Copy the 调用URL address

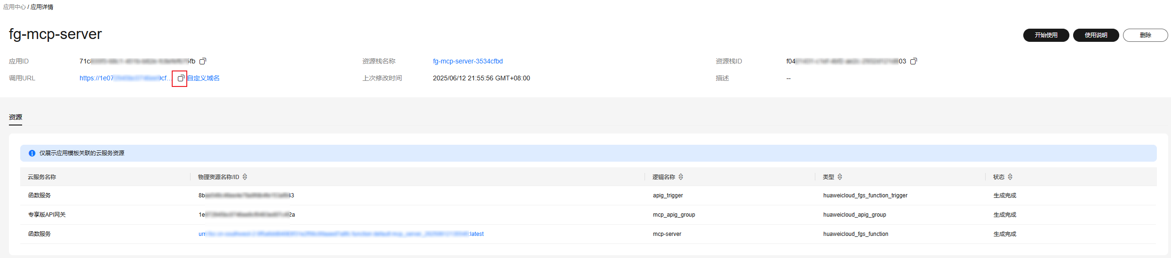point(180,78)
